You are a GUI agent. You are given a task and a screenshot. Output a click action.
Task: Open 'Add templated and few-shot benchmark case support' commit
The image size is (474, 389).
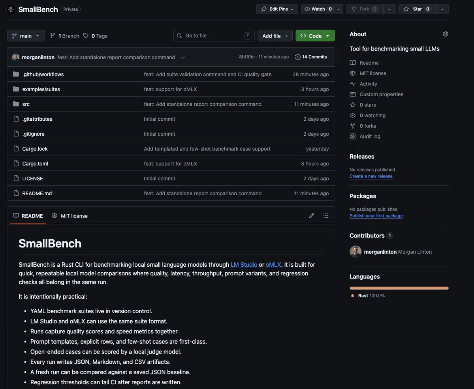[207, 149]
